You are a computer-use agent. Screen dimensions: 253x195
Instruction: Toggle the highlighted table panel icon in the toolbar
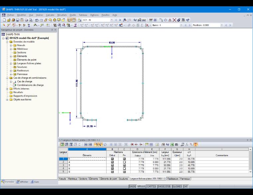point(74,20)
